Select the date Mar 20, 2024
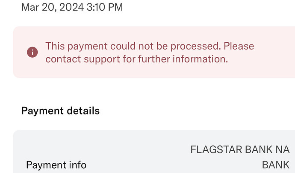This screenshot has width=295, height=173. point(53,7)
